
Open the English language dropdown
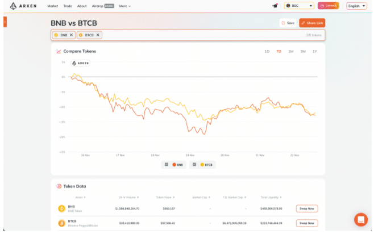[356, 6]
